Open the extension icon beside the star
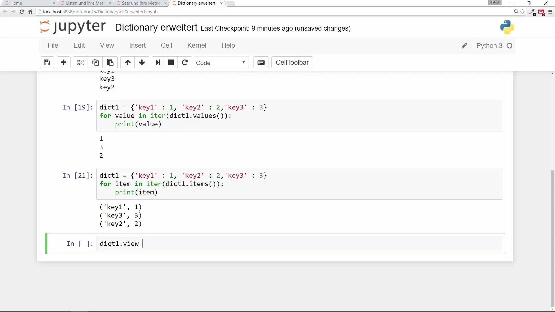The height and width of the screenshot is (312, 555). [x=532, y=12]
